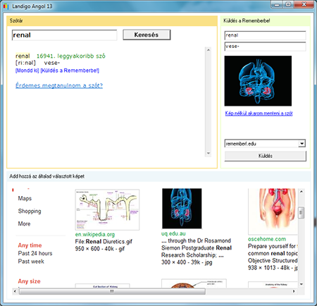Image resolution: width=317 pixels, height=306 pixels.
Task: Click the Kép nélkül akarom menteni link
Action: coord(259,114)
